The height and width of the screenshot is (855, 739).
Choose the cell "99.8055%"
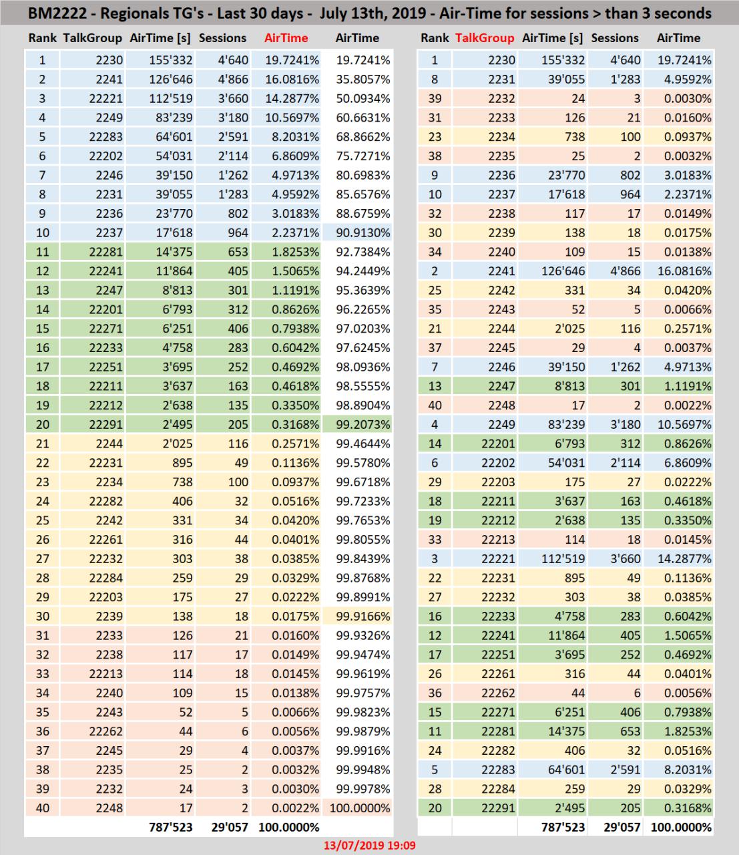358,540
